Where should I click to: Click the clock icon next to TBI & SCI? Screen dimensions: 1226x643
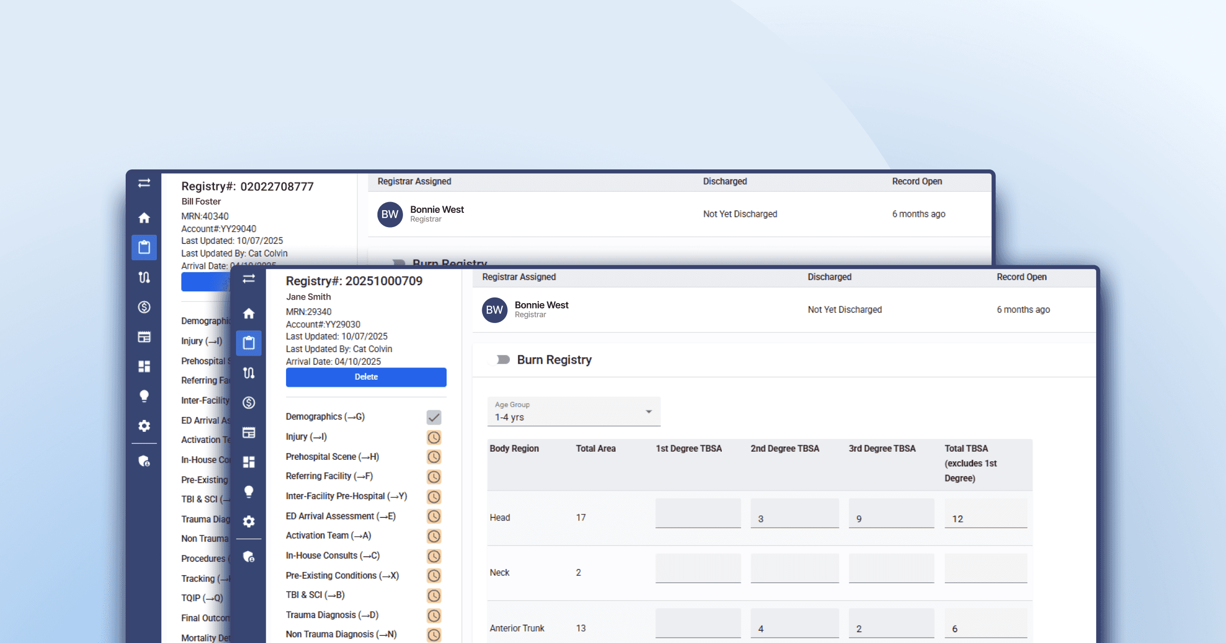pos(434,596)
